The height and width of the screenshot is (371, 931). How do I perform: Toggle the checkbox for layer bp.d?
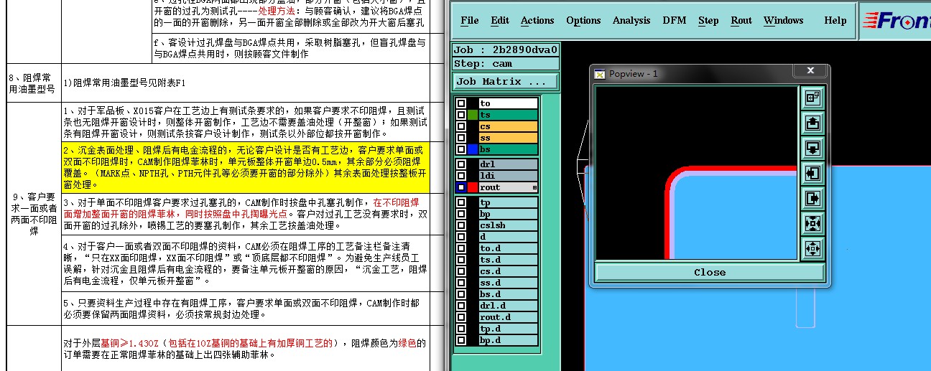click(460, 340)
